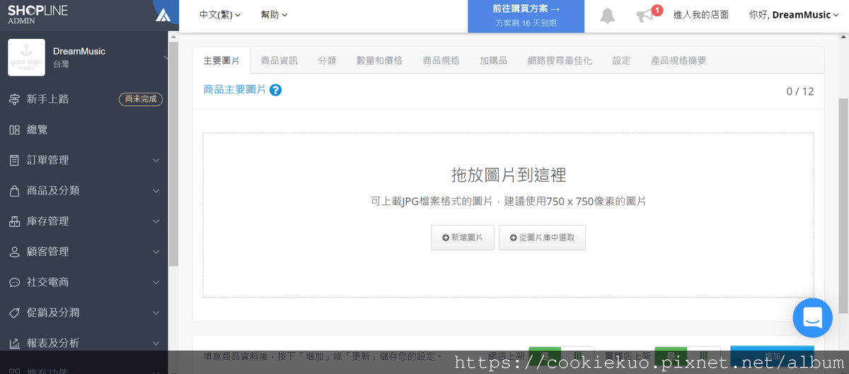The image size is (849, 374).
Task: Expand the 社交電商 chevron
Action: [x=156, y=282]
